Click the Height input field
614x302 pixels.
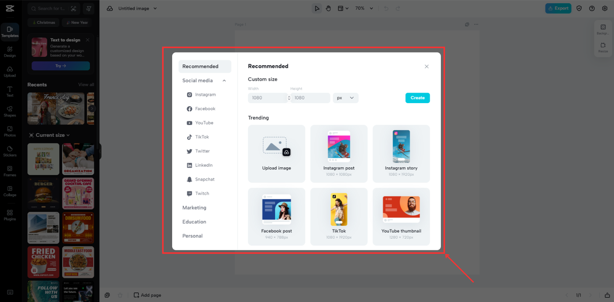coord(310,98)
